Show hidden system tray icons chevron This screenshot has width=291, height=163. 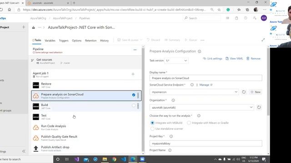[215, 159]
